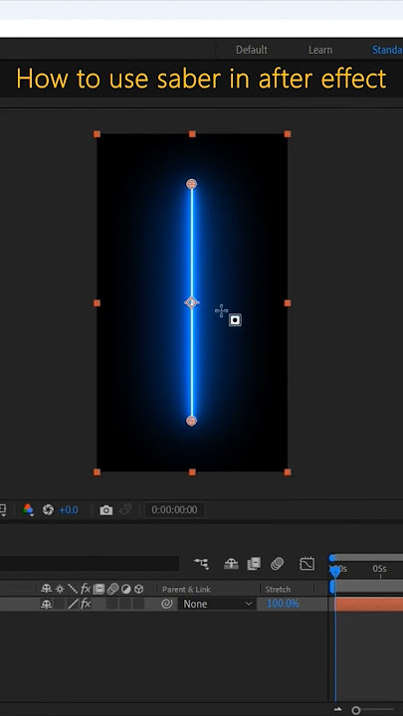Toggle the layer's Collapse Transformations switch box
The width and height of the screenshot is (403, 716).
[x=60, y=605]
